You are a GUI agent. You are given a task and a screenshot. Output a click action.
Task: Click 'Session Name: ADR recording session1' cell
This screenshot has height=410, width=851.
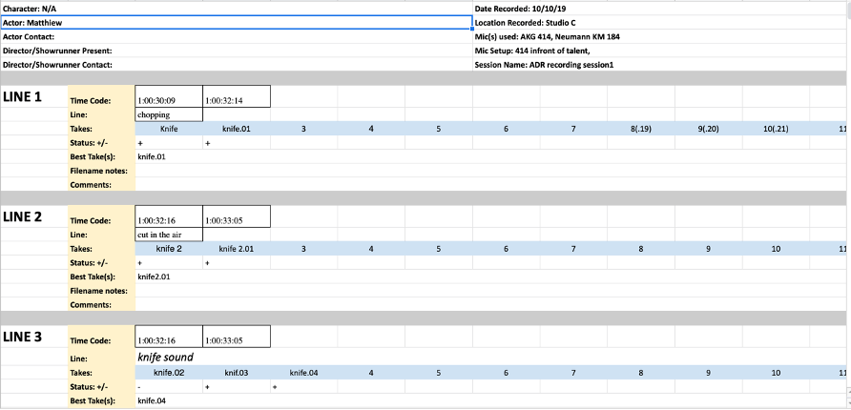coord(661,65)
